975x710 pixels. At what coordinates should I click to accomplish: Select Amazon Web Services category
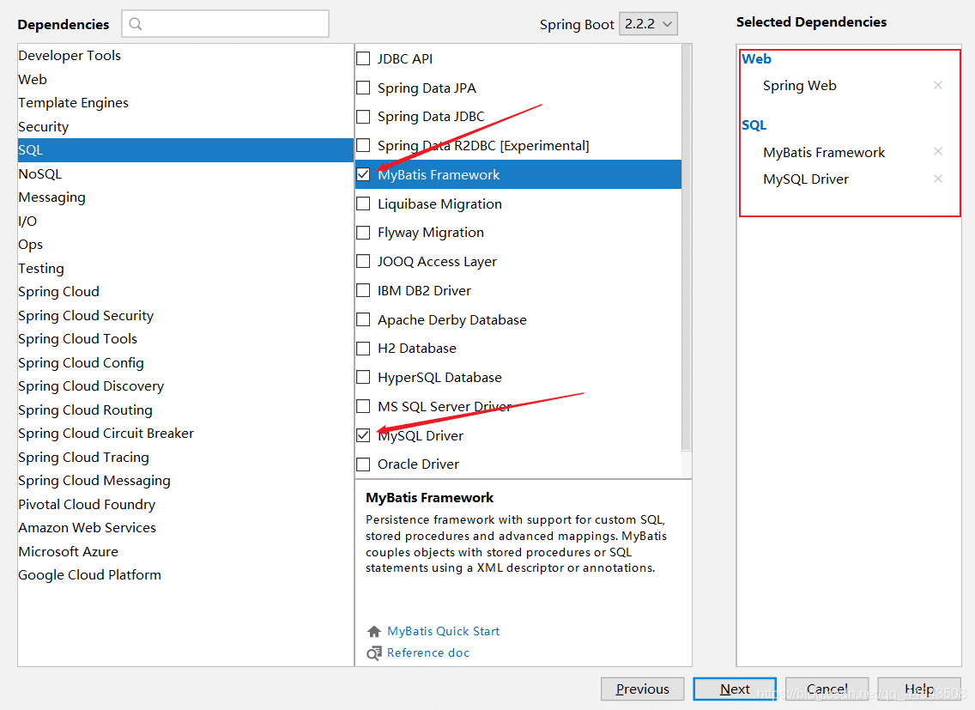pos(185,528)
